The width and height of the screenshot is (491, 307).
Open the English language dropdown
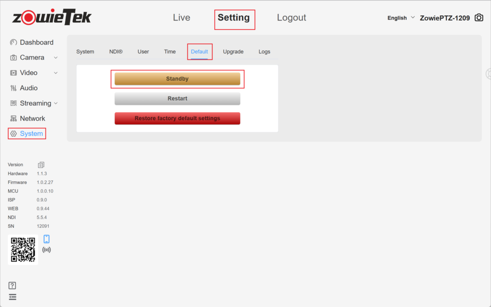pyautogui.click(x=401, y=18)
